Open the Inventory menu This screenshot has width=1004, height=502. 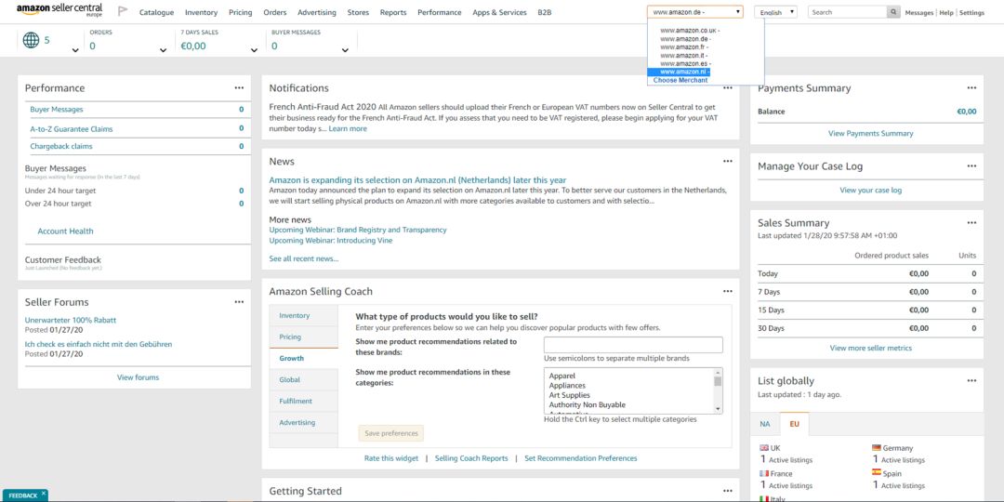201,13
